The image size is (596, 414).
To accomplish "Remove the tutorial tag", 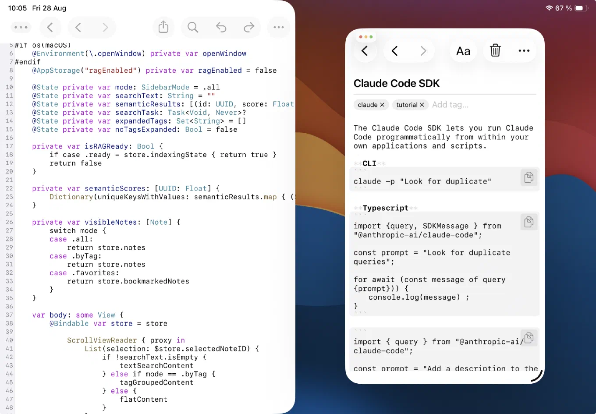I will (422, 105).
